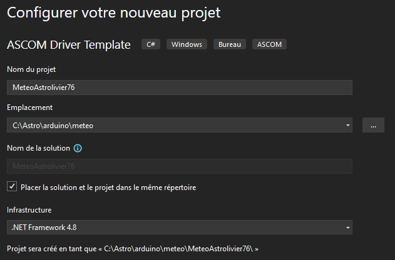Select the .NET Framework 4.8 combo box
The height and width of the screenshot is (260, 395).
pos(175,227)
